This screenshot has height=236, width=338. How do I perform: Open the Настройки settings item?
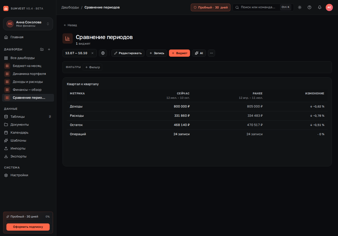[x=28, y=175]
